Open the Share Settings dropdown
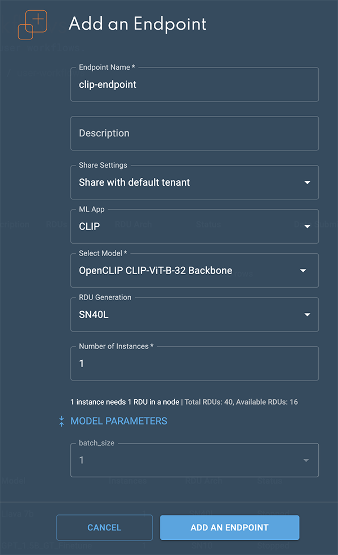This screenshot has width=338, height=555. (x=194, y=182)
